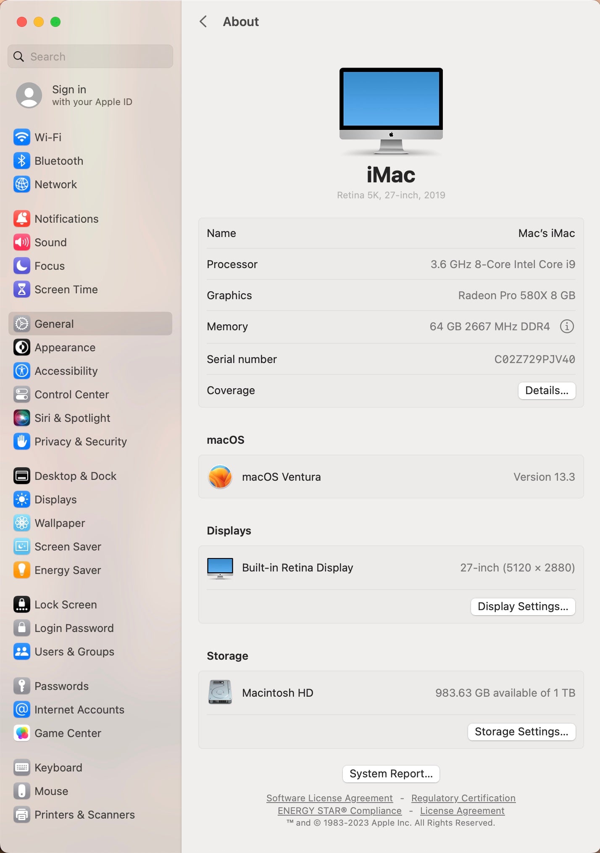
Task: Open Storage Settings button
Action: click(521, 732)
